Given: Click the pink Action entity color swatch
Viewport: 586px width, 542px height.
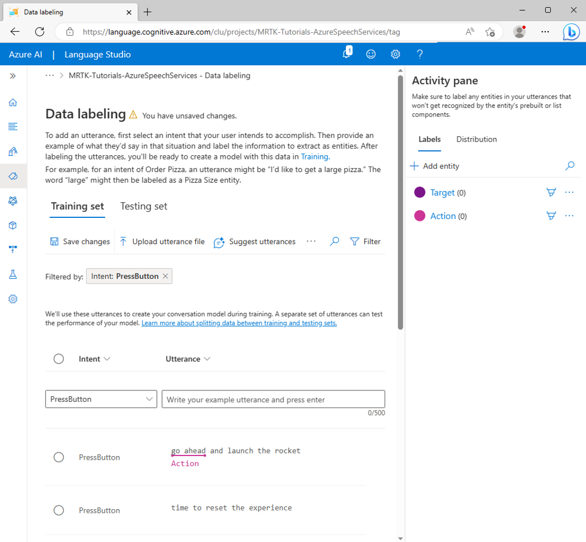Looking at the screenshot, I should (420, 215).
